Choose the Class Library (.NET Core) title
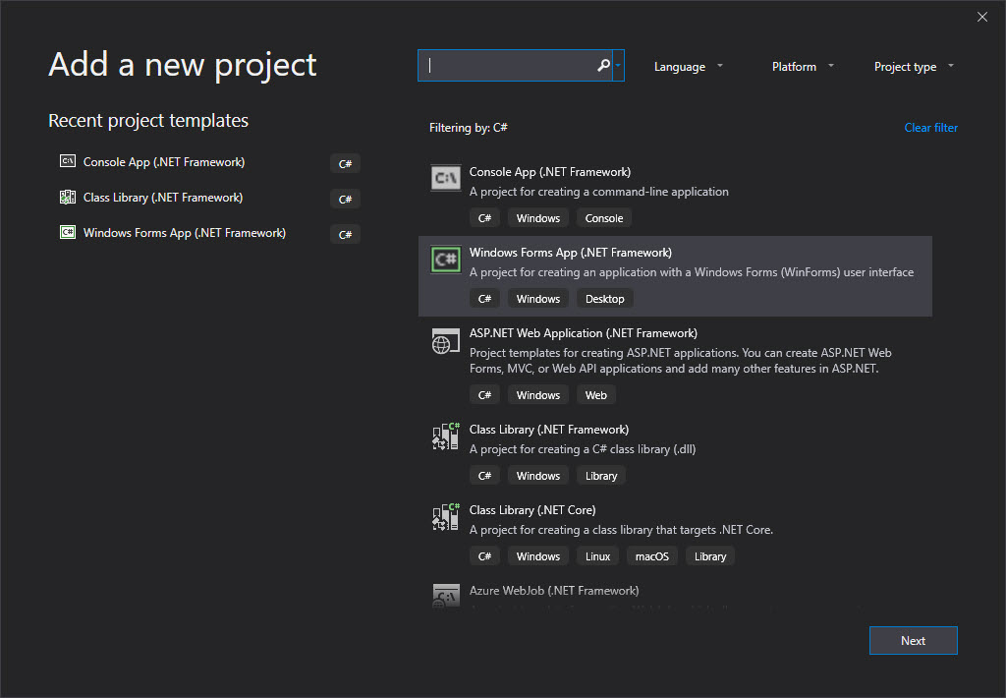This screenshot has height=698, width=1006. [x=532, y=510]
